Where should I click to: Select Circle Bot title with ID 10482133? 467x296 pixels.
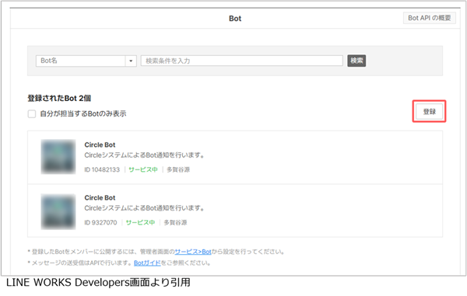click(100, 145)
